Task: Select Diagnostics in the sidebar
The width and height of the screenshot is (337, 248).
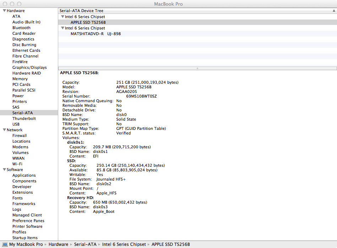Action: 23,39
